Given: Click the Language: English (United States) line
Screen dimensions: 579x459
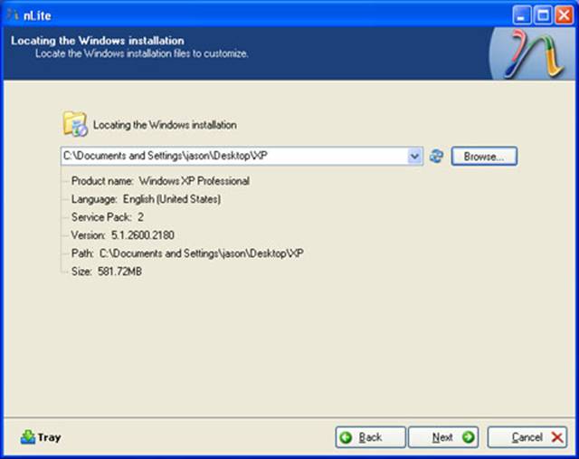Looking at the screenshot, I should pos(146,199).
